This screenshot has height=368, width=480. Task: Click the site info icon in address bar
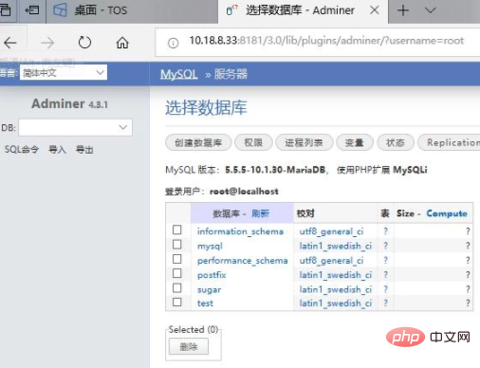[x=173, y=43]
